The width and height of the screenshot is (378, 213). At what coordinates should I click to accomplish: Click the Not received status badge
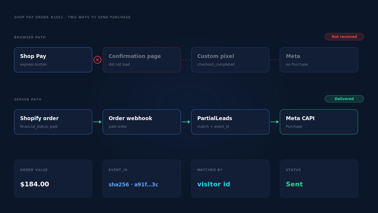click(344, 37)
